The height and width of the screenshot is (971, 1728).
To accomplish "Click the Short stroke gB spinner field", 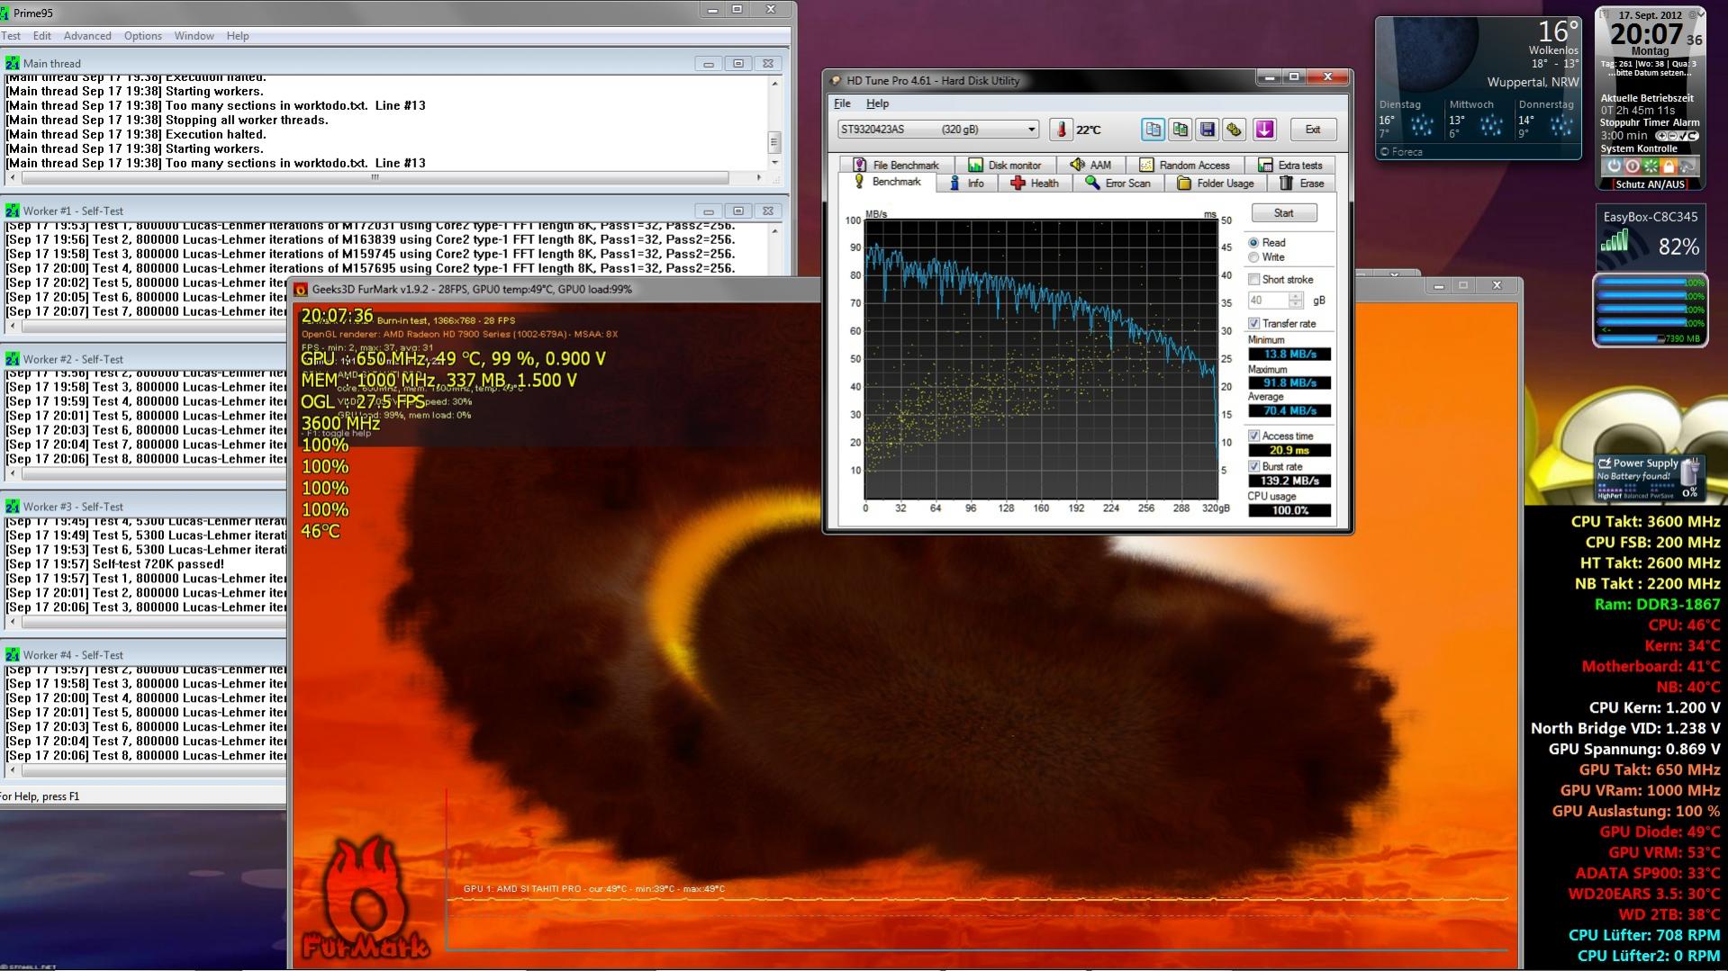I will (x=1276, y=301).
